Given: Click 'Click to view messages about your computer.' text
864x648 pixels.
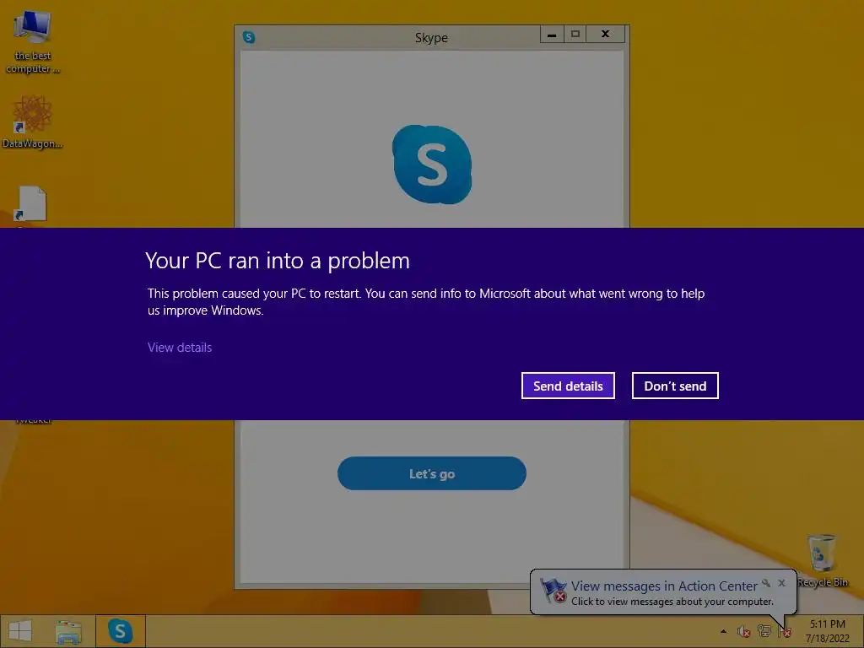Looking at the screenshot, I should click(x=672, y=601).
